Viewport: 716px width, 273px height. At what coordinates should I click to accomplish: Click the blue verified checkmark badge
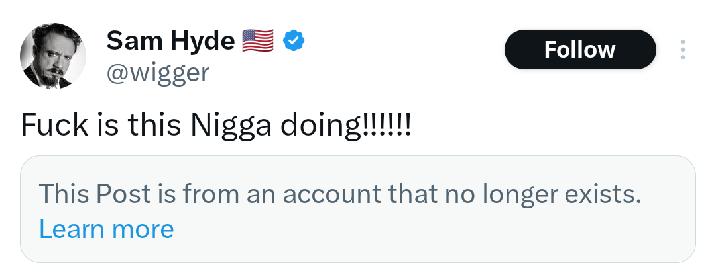pos(294,41)
